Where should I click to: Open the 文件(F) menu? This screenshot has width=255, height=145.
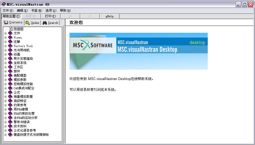pos(8,11)
